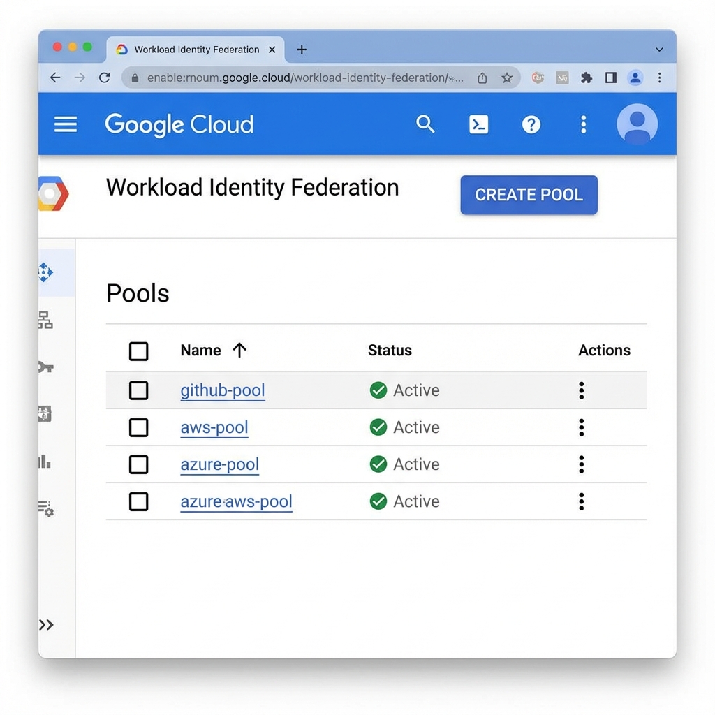Check the select-all header checkbox
715x715 pixels.
pyautogui.click(x=139, y=351)
